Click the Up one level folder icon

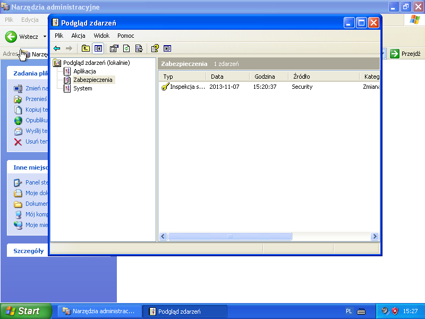point(86,48)
